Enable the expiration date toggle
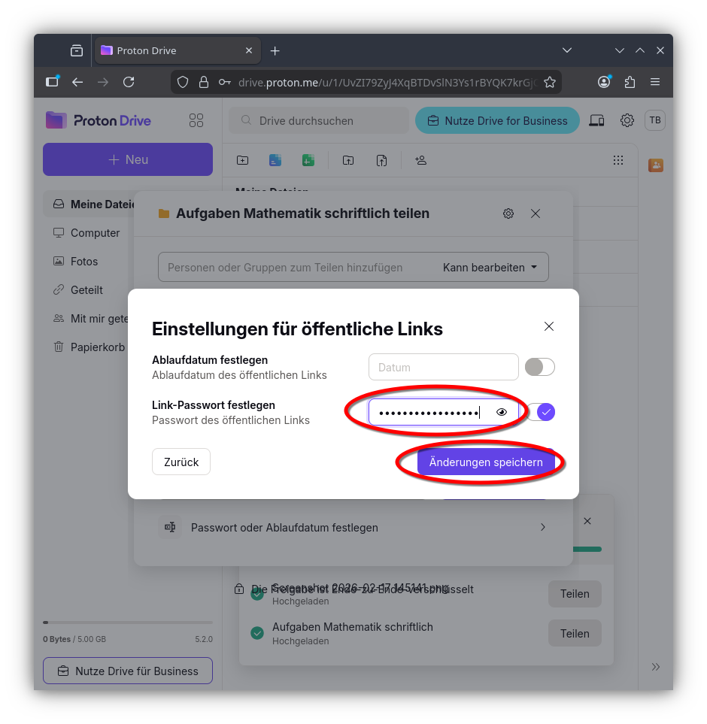707x724 pixels. point(539,367)
